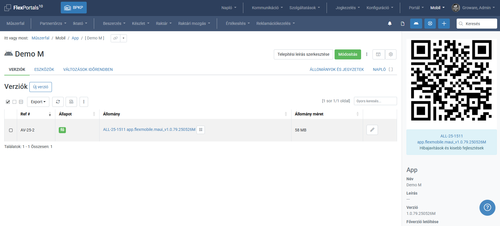Refresh the versions table
This screenshot has height=226, width=500.
[x=58, y=102]
